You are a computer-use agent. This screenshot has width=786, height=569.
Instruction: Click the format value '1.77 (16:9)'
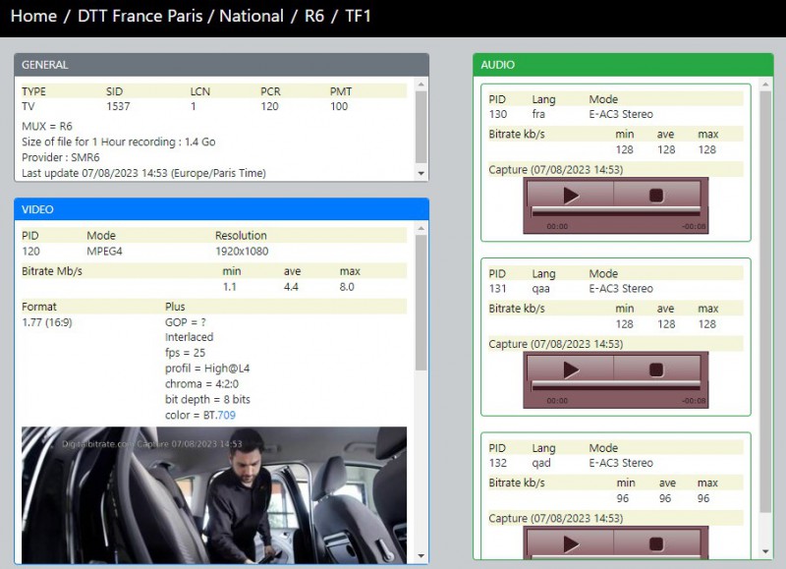(x=47, y=322)
